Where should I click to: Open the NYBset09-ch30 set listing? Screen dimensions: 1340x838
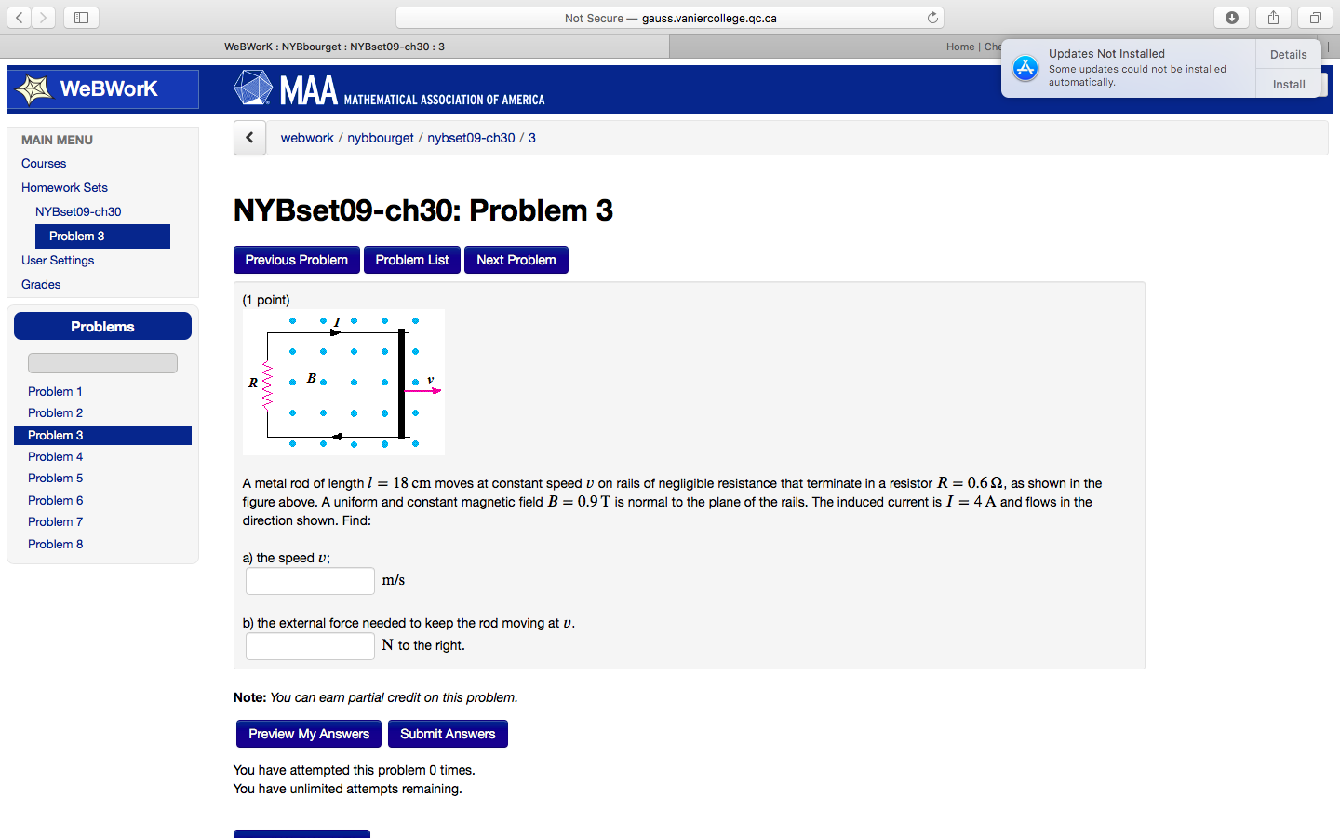[x=78, y=211]
